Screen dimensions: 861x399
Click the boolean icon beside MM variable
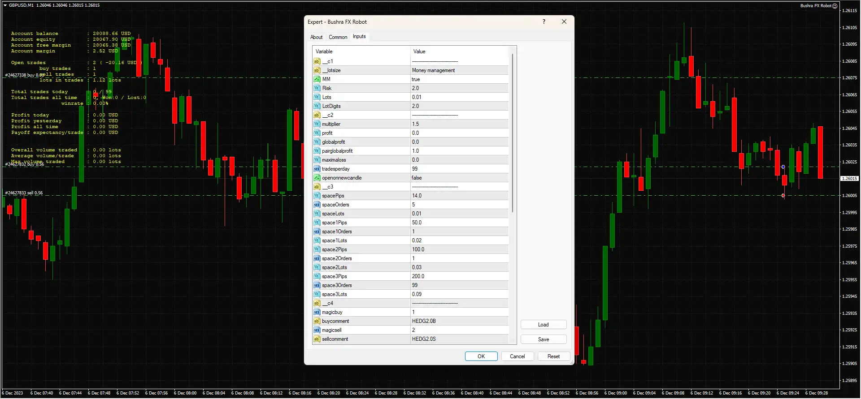317,79
